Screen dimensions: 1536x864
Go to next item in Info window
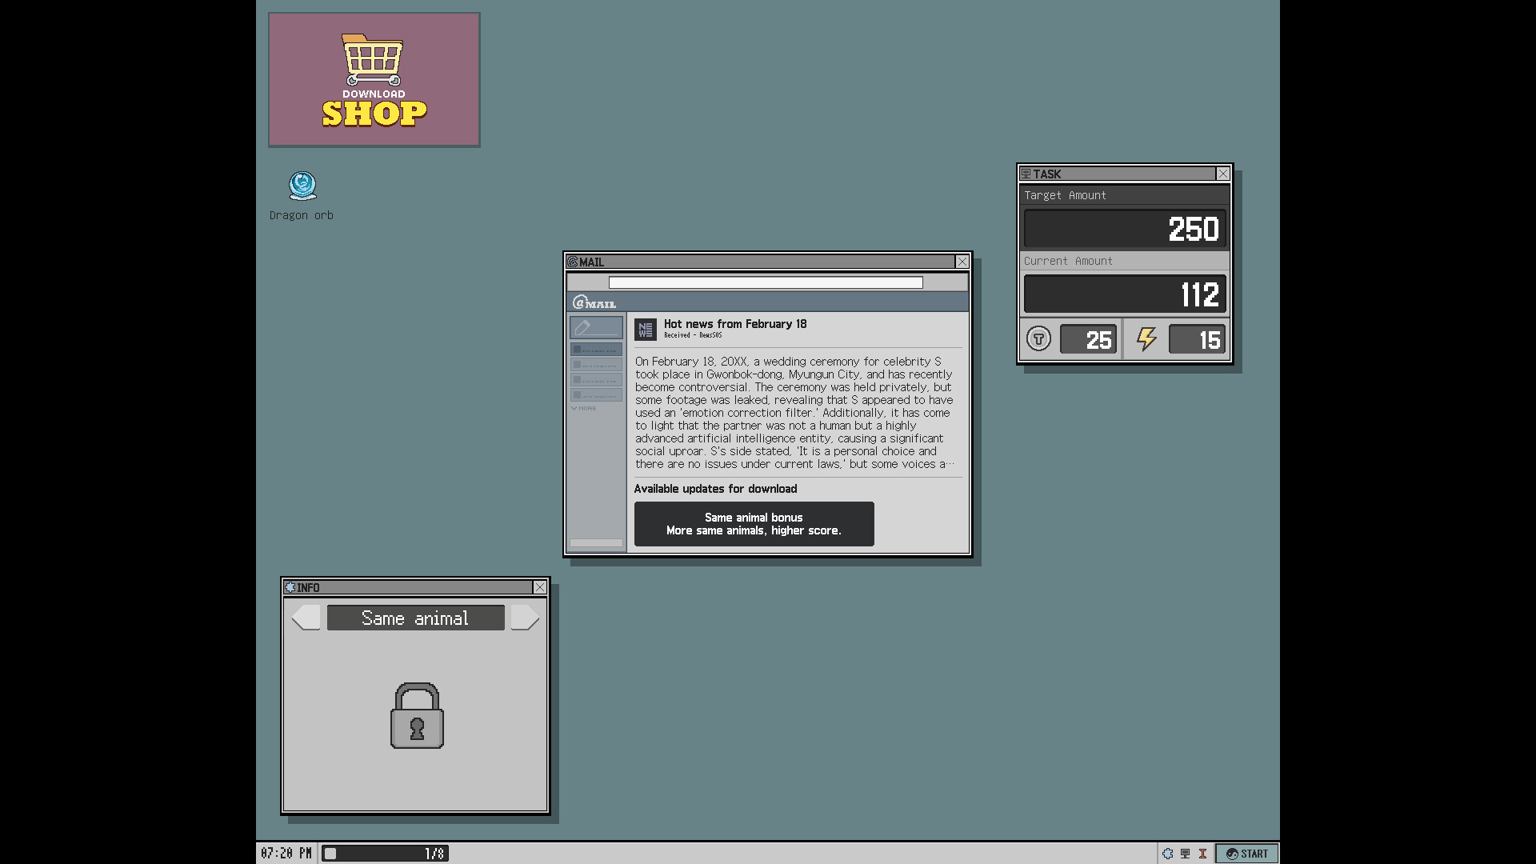point(525,618)
